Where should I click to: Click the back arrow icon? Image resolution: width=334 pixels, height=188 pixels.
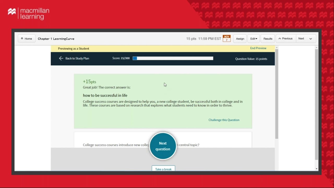(61, 58)
